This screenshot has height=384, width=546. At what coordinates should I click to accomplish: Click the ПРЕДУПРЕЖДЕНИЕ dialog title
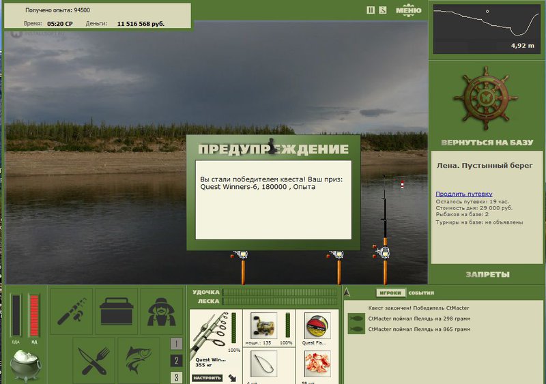pyautogui.click(x=274, y=149)
